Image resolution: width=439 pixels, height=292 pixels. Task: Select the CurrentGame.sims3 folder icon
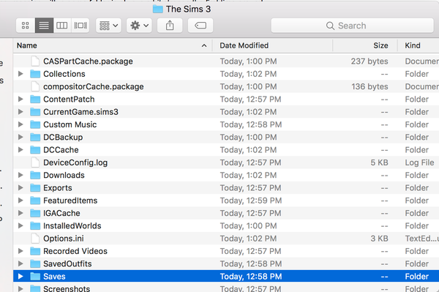(35, 112)
